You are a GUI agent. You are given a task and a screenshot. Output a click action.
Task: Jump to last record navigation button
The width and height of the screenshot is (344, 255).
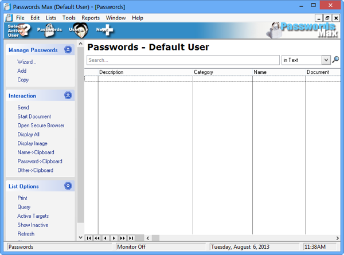click(131, 238)
